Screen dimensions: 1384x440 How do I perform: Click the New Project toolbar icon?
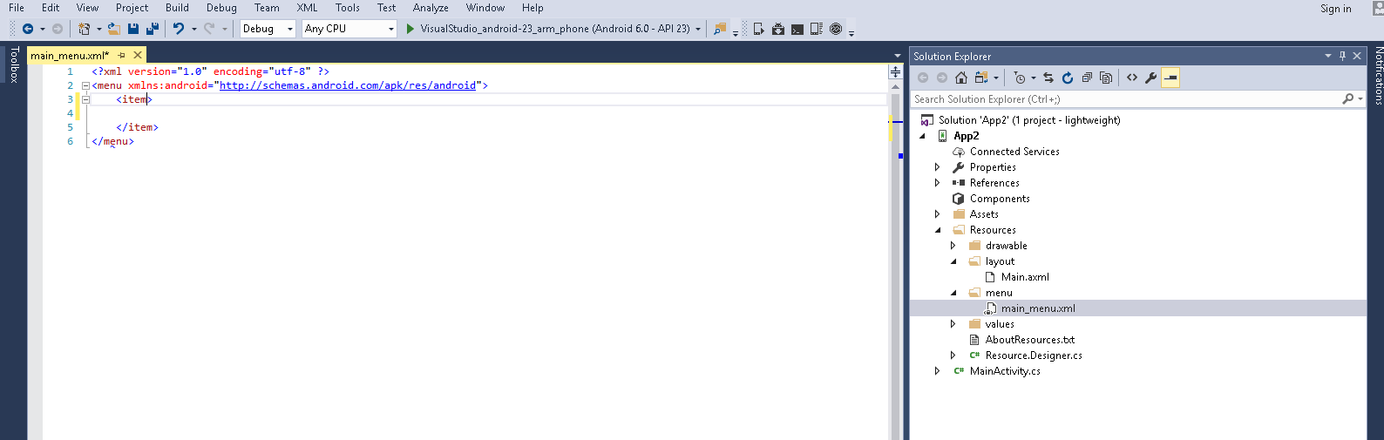84,29
